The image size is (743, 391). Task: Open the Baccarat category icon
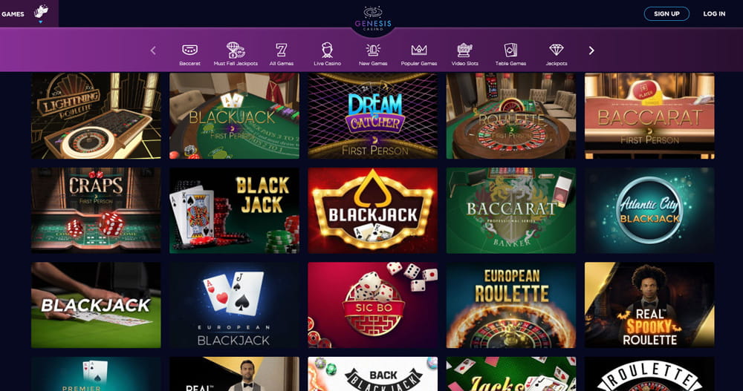coord(189,50)
